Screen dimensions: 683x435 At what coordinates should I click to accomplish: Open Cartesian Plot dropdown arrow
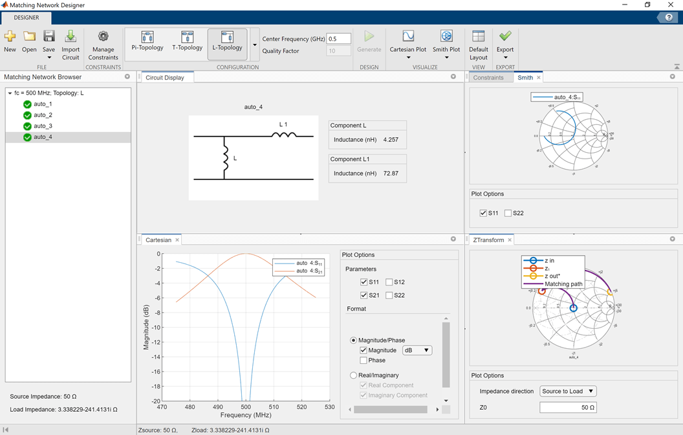408,58
